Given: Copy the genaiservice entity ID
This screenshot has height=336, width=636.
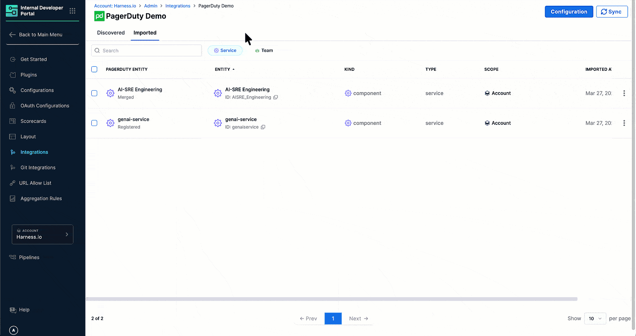Looking at the screenshot, I should (263, 127).
